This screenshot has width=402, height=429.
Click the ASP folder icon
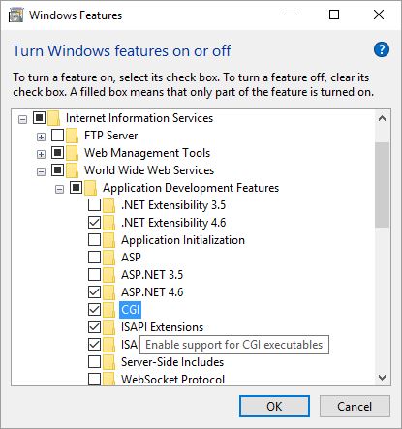[109, 258]
